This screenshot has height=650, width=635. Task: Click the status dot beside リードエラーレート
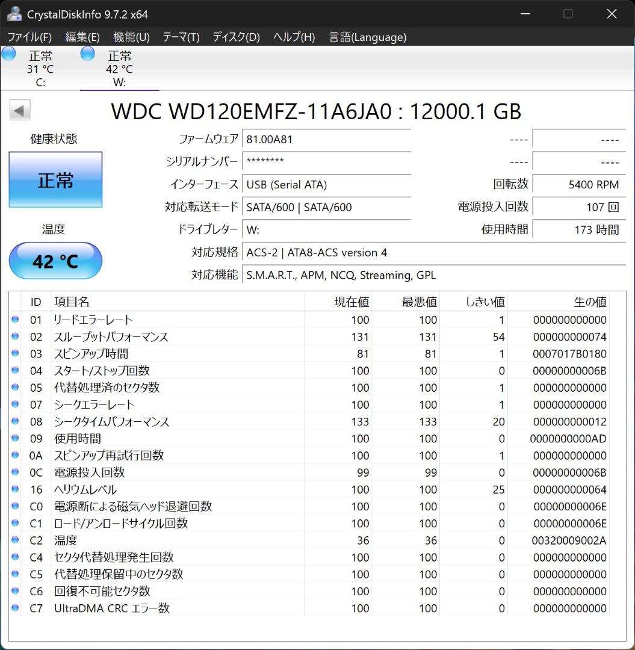15,320
